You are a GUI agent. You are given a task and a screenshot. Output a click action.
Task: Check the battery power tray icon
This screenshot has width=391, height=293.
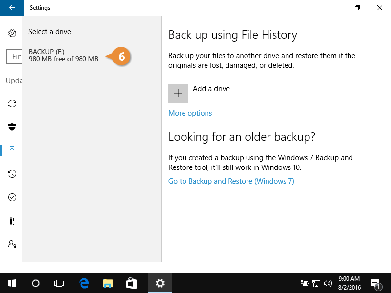pyautogui.click(x=304, y=283)
